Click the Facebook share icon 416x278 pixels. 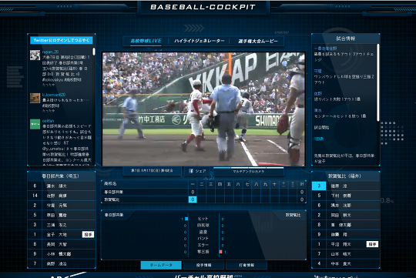tap(191, 171)
